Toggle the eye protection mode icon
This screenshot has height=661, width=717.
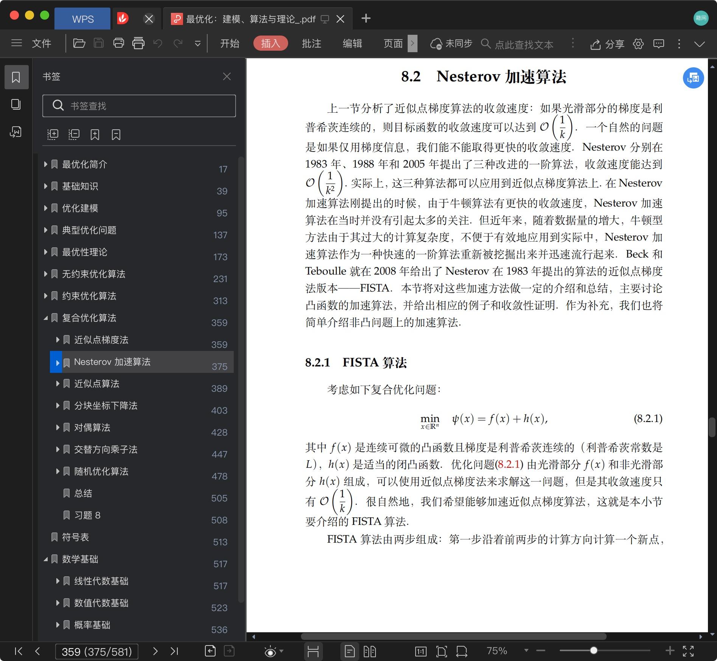click(270, 651)
